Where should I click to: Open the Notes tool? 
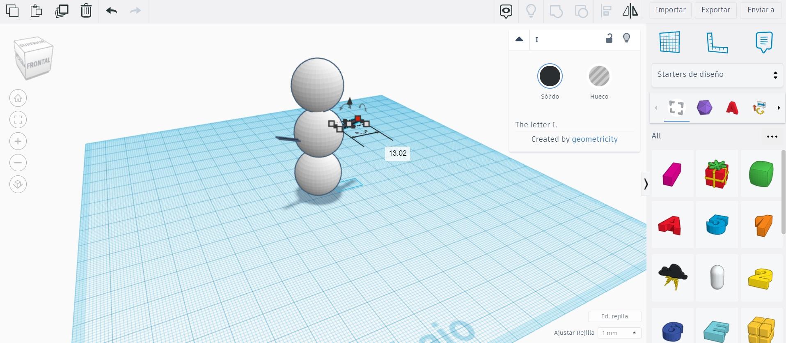tap(764, 42)
